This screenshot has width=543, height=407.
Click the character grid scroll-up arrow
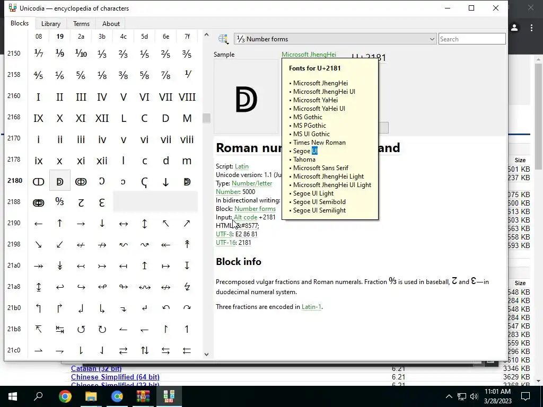coord(206,34)
